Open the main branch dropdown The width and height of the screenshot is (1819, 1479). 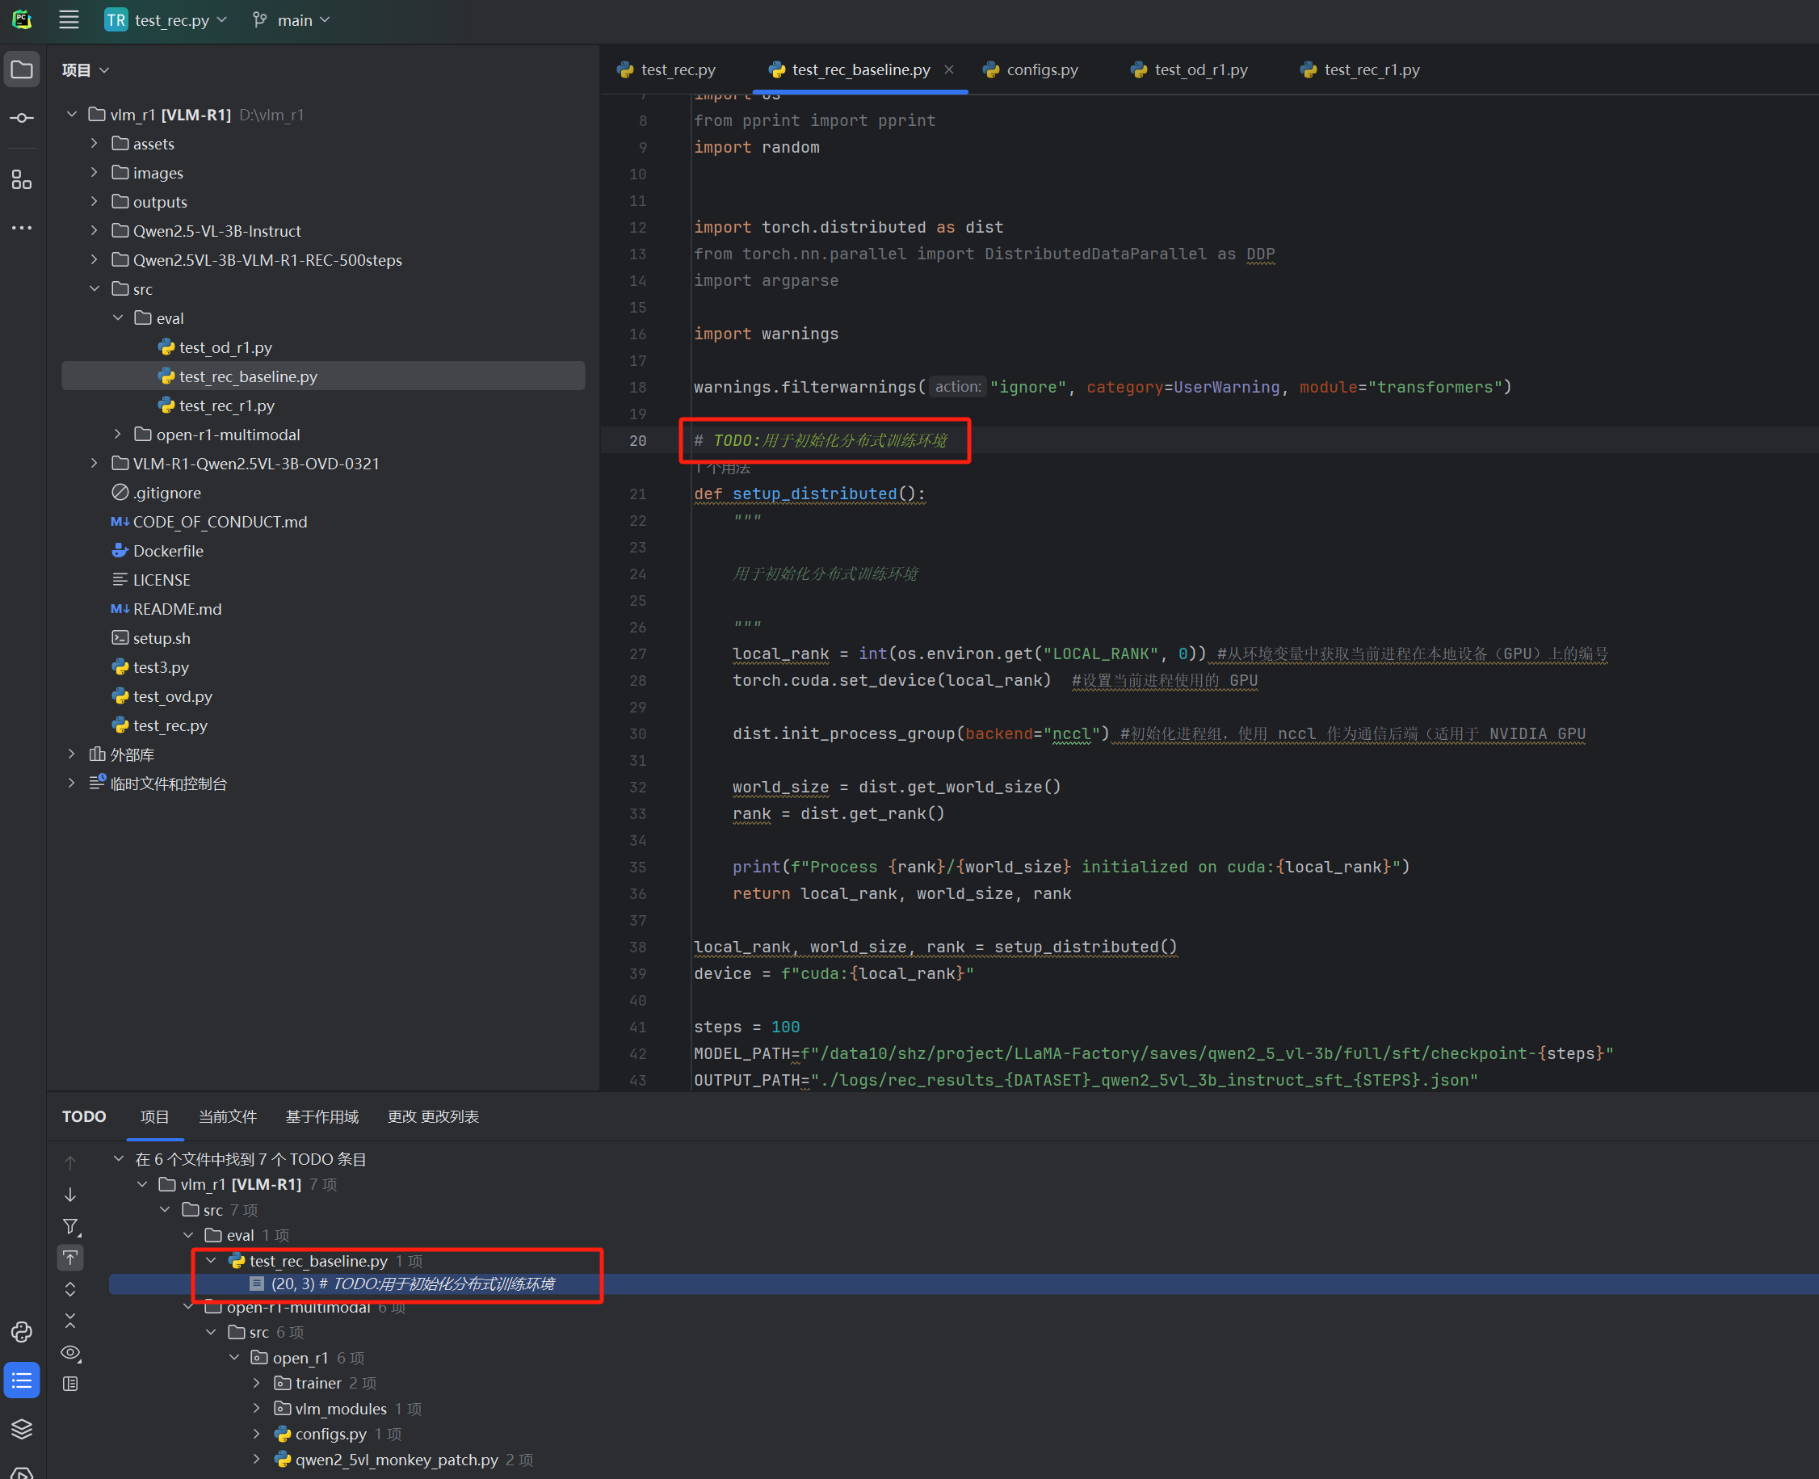pos(292,19)
